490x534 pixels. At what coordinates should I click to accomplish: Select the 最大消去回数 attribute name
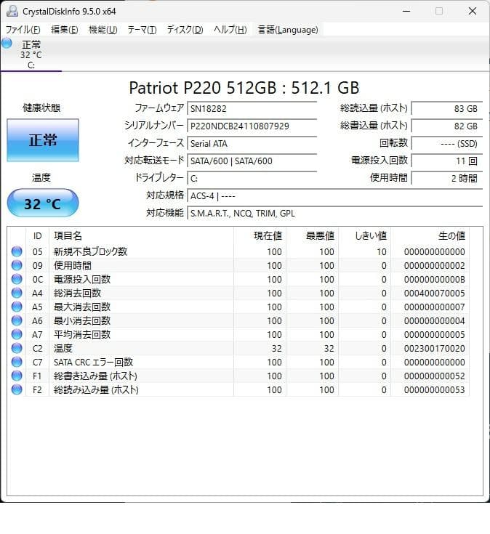82,307
